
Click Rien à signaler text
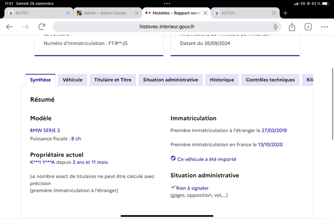coord(192,188)
